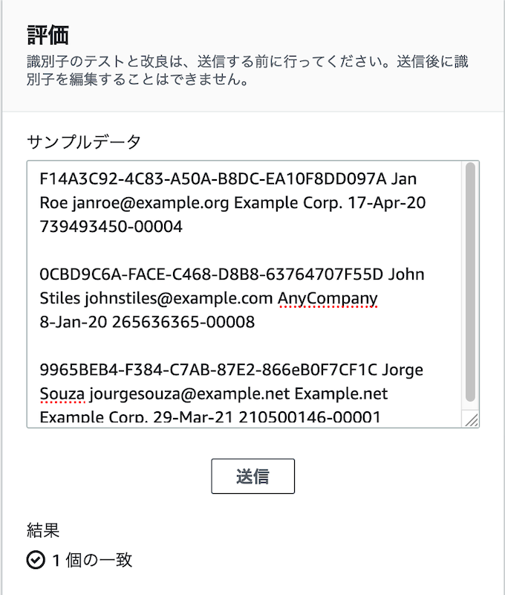Click the textarea resize handle corner
Screen dimensions: 505x595
(472, 421)
